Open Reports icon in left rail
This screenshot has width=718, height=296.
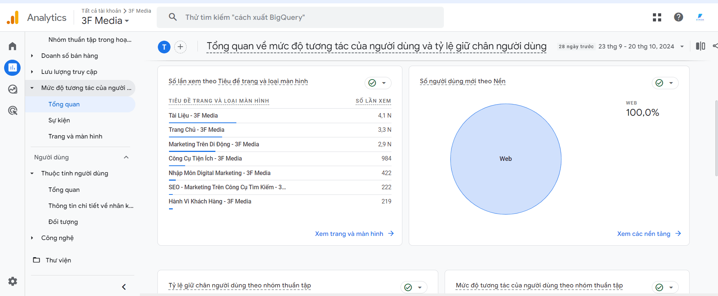[12, 68]
